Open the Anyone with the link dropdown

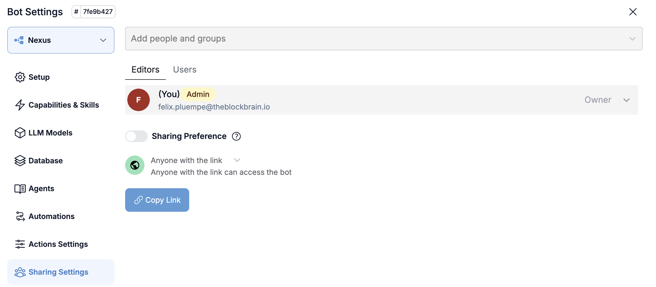(237, 160)
